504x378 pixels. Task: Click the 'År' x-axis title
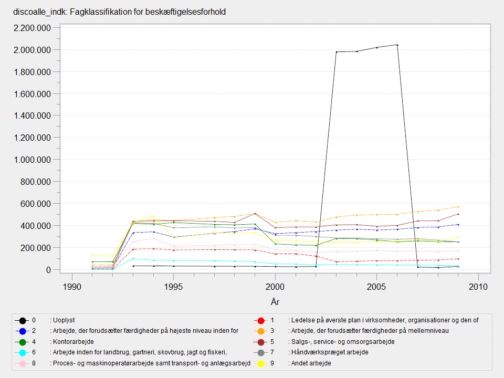pos(275,302)
